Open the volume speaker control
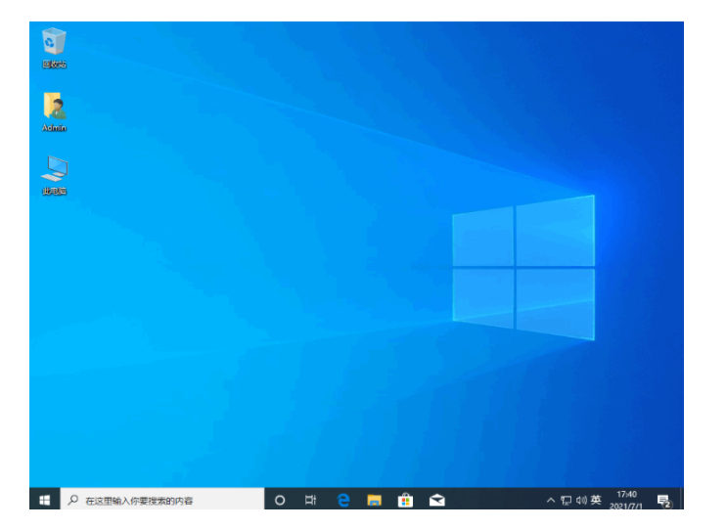 pos(581,500)
